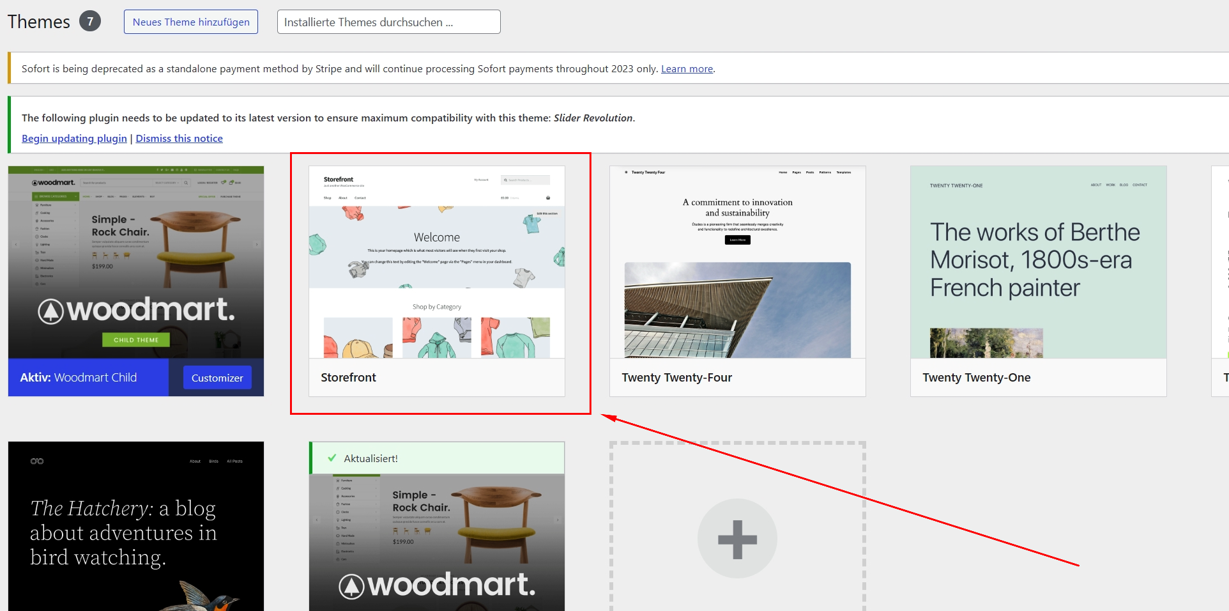
Task: Click the plus icon to add new theme
Action: (x=737, y=539)
